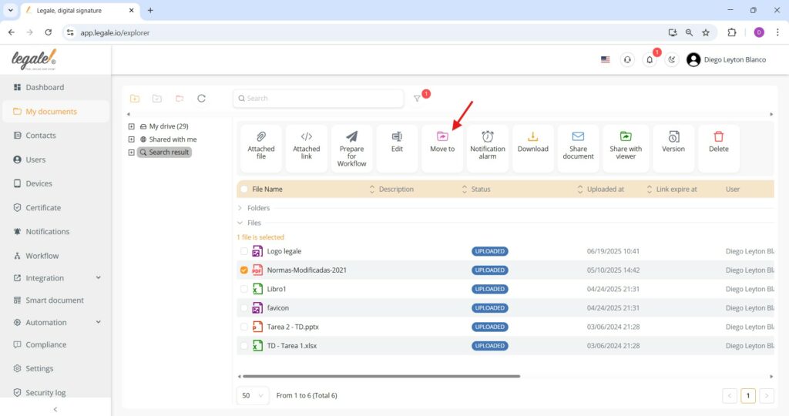The image size is (789, 416).
Task: Click the PowerPoint icon of Tarea 2 - TD.pptx
Action: coord(257,327)
